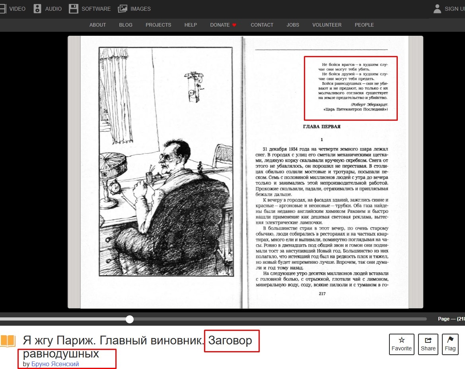Open the Video section icon
Image resolution: width=465 pixels, height=369 pixels.
[x=3, y=9]
